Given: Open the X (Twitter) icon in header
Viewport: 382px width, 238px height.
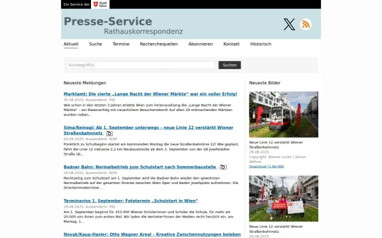Looking at the screenshot, I should 289,24.
